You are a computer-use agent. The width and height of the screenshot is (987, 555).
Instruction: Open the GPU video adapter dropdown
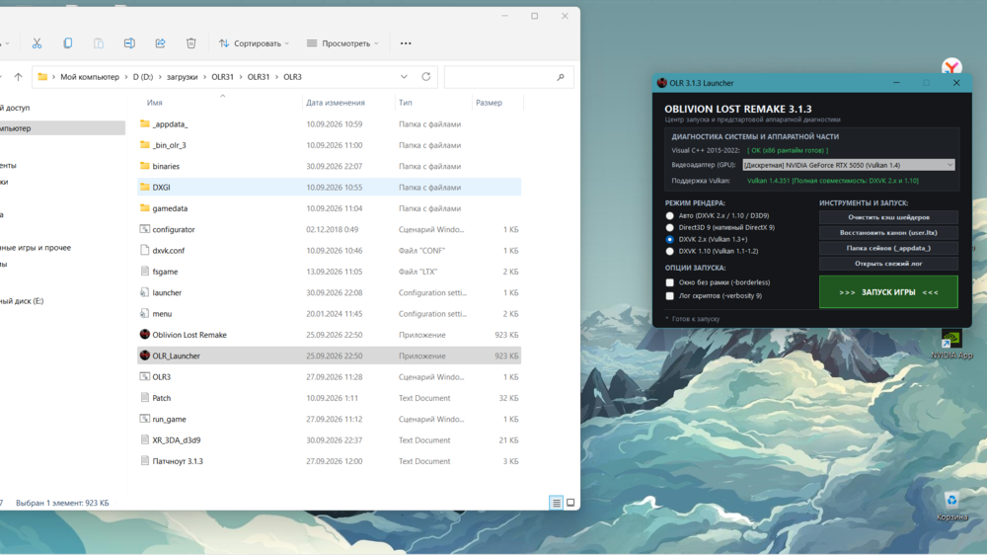(x=849, y=165)
